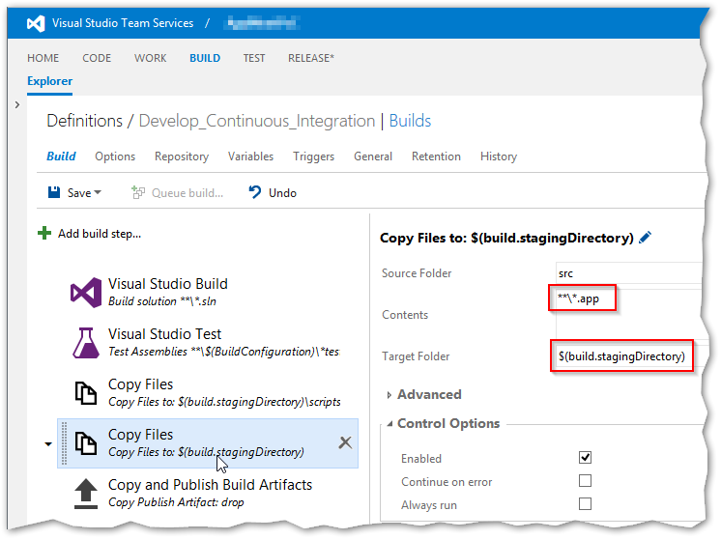Select the Copy and Publish Build Artifacts icon

(86, 494)
